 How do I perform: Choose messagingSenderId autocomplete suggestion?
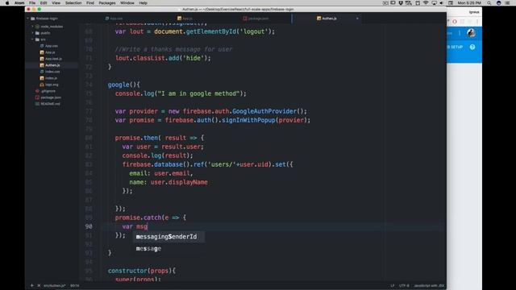(x=169, y=237)
